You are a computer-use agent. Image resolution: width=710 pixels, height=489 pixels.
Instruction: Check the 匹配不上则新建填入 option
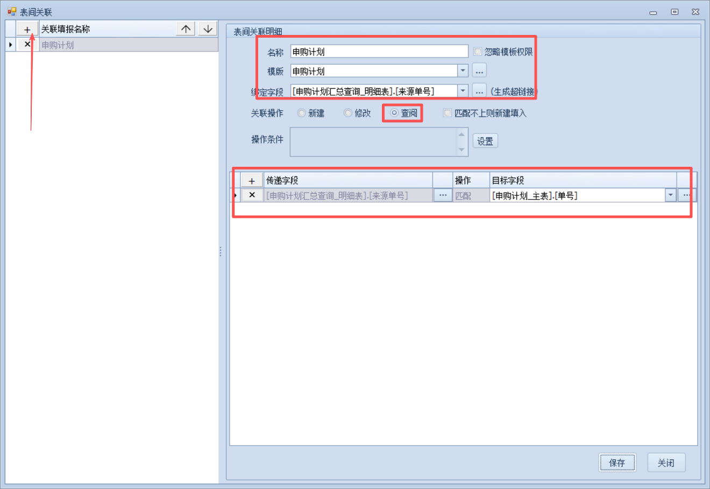447,113
